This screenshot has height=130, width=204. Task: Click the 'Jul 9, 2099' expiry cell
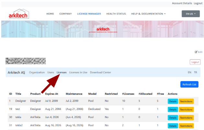(52, 101)
